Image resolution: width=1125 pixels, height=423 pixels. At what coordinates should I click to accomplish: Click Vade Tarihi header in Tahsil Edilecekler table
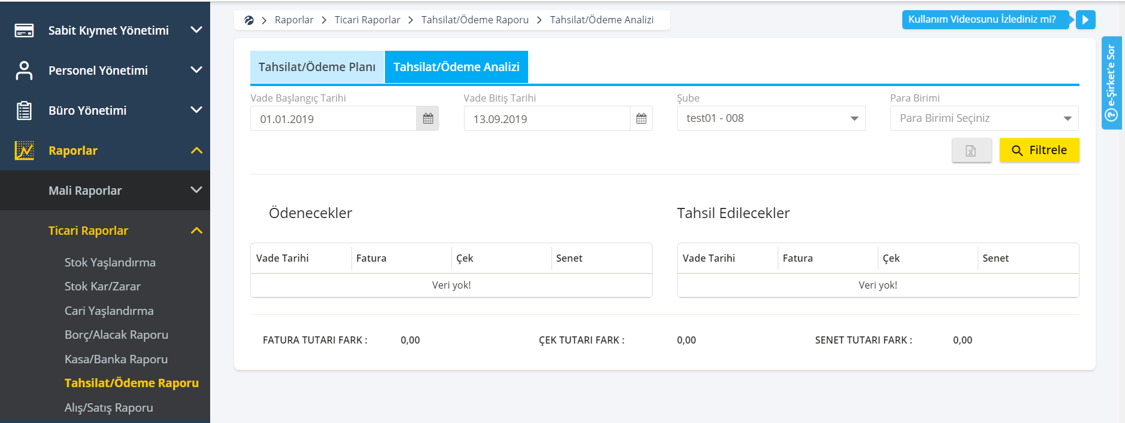[x=709, y=258]
